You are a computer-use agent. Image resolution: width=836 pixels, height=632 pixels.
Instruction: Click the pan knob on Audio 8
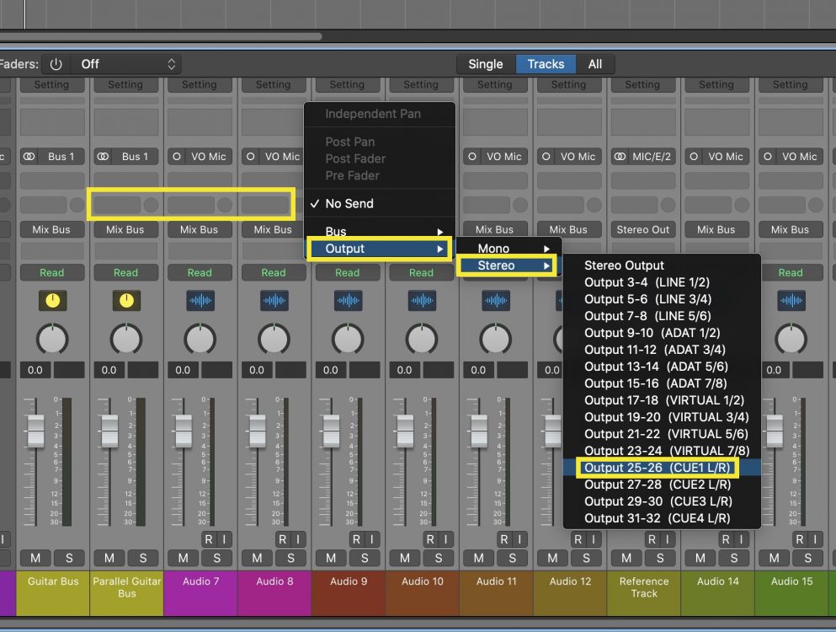(x=274, y=339)
